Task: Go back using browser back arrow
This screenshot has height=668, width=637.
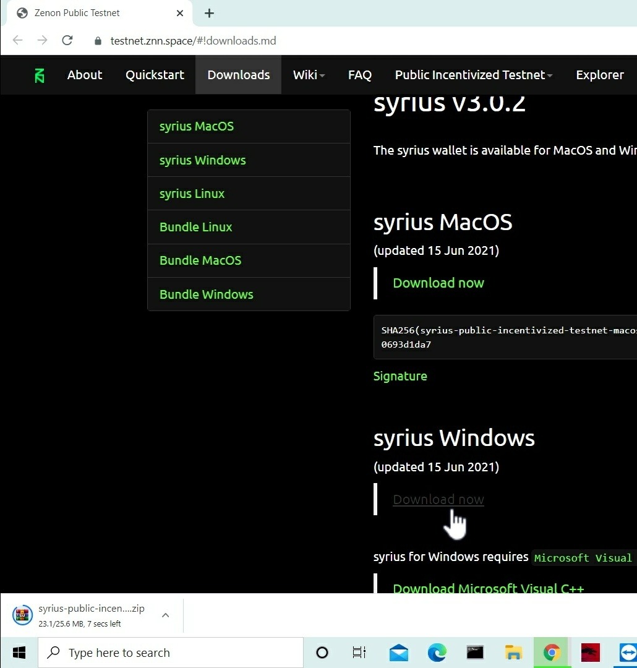Action: (17, 40)
